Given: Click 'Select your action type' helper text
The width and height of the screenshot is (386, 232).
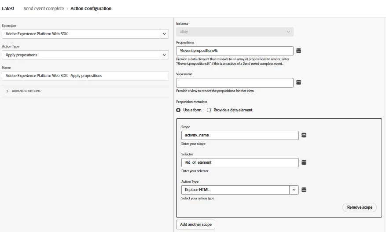Looking at the screenshot, I should pyautogui.click(x=198, y=198).
